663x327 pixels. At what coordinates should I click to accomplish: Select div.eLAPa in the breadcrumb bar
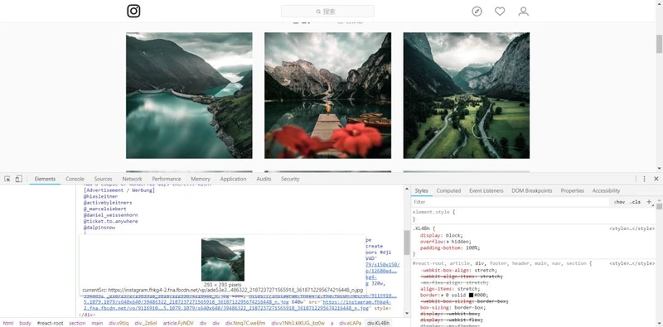pos(351,323)
